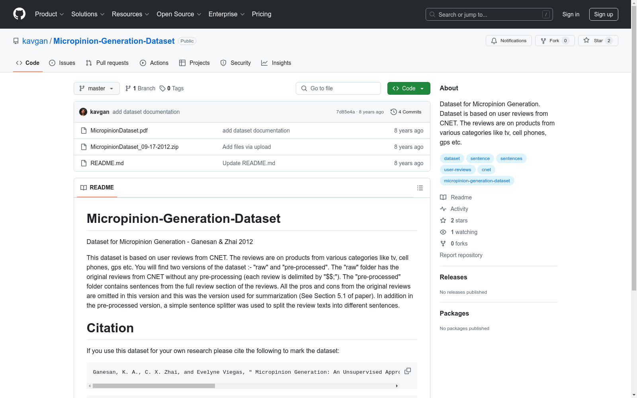The height and width of the screenshot is (398, 637).
Task: Open commit history clock icon
Action: coord(394,112)
